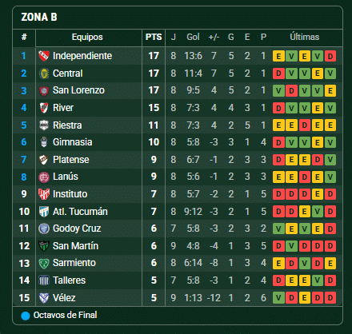This screenshot has height=334, width=352.
Task: Click the Godoy Cruz team crest
Action: click(x=44, y=229)
